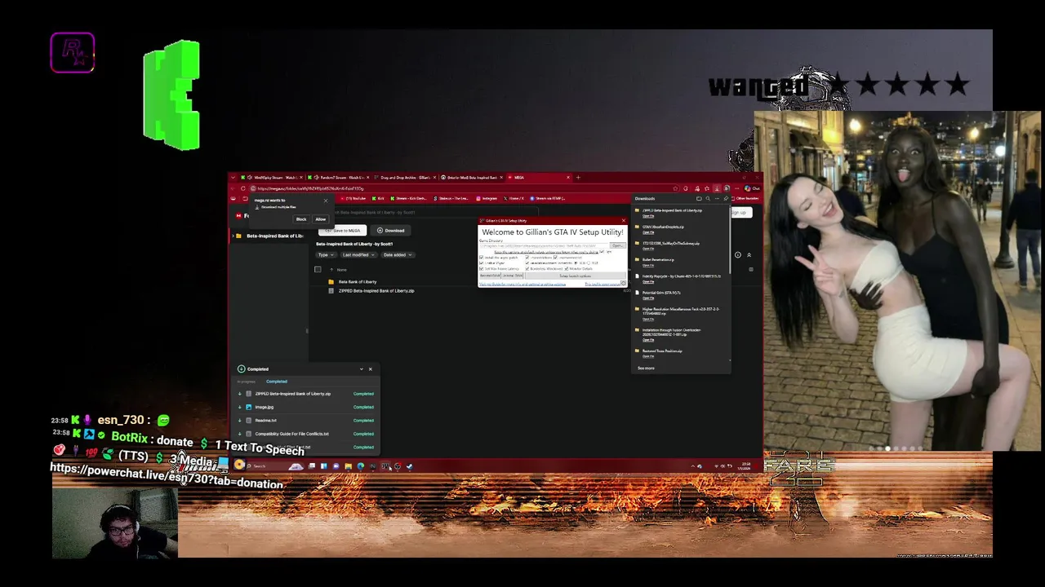The width and height of the screenshot is (1045, 587).
Task: Select ZIPPED Beta-Inspired Bank of Liberty.zip row
Action: point(376,290)
